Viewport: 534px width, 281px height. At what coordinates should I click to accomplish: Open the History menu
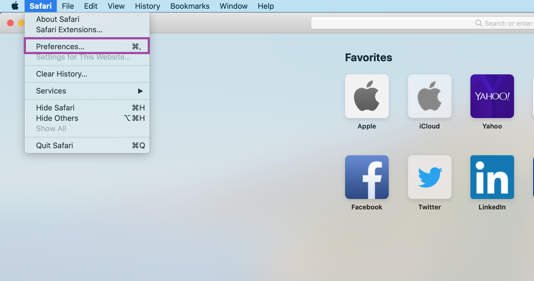pyautogui.click(x=147, y=6)
